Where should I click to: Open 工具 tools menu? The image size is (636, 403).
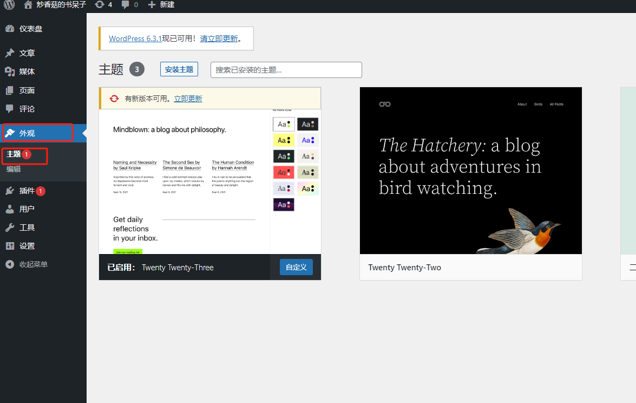pos(27,227)
